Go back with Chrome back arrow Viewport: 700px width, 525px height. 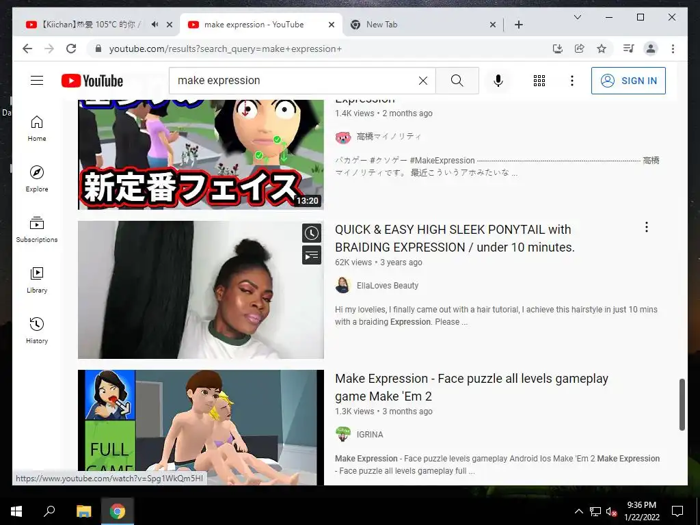coord(27,49)
